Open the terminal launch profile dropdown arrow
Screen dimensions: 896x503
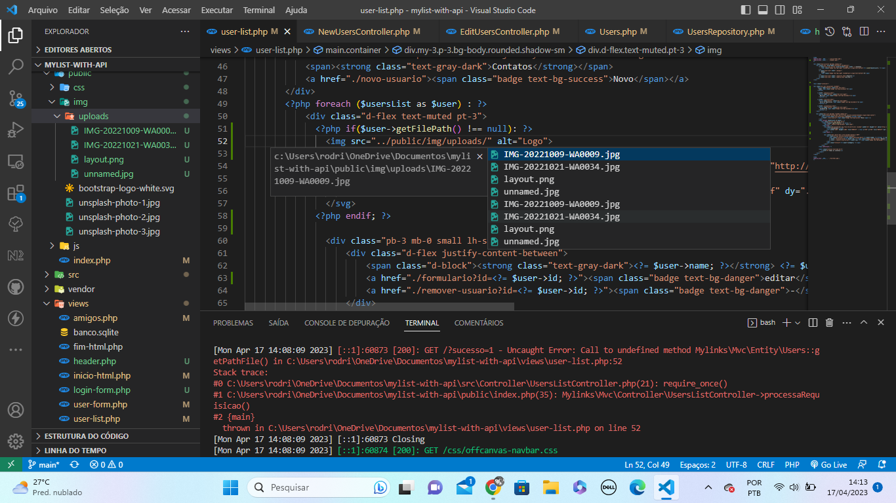coord(798,323)
